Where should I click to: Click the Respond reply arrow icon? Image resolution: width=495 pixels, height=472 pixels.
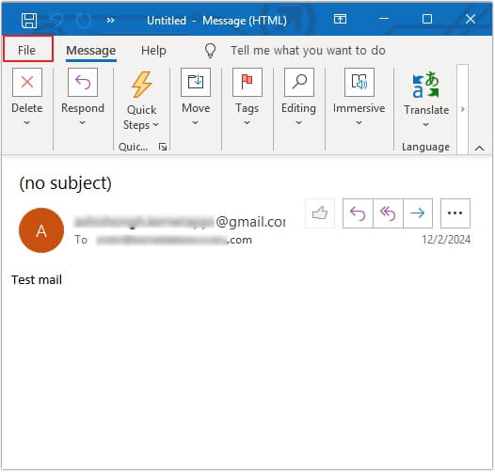pos(83,83)
